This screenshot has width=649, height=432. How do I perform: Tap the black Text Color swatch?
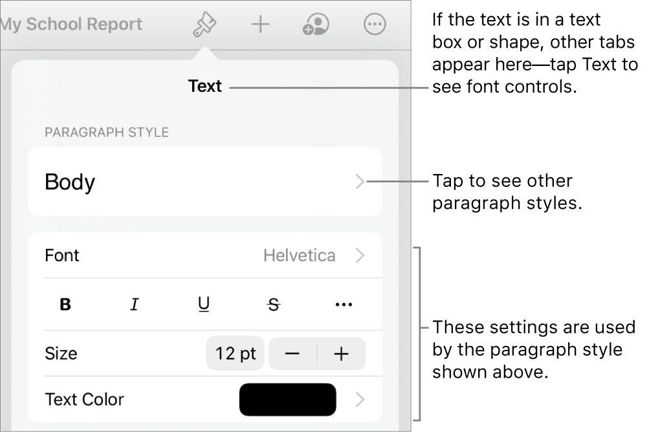pos(287,399)
